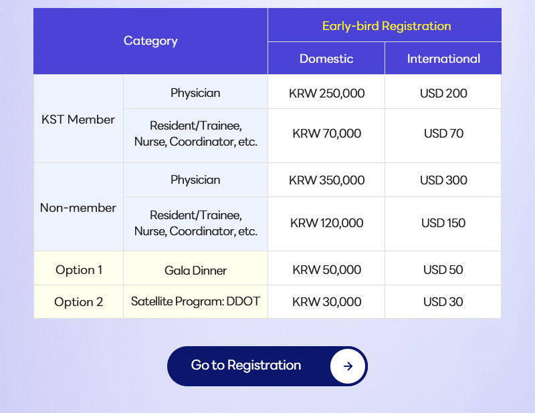Select the Early-bird Registration header

[x=387, y=26]
